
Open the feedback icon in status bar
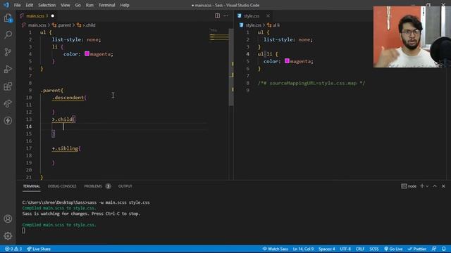click(x=434, y=249)
